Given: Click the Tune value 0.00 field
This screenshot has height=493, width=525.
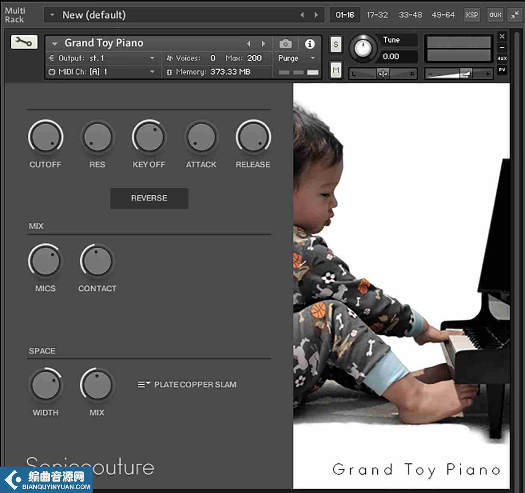Looking at the screenshot, I should [x=399, y=57].
